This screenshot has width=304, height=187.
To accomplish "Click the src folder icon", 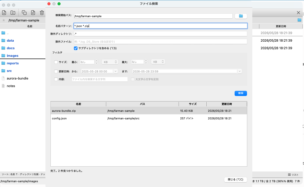I will [x=3, y=71].
